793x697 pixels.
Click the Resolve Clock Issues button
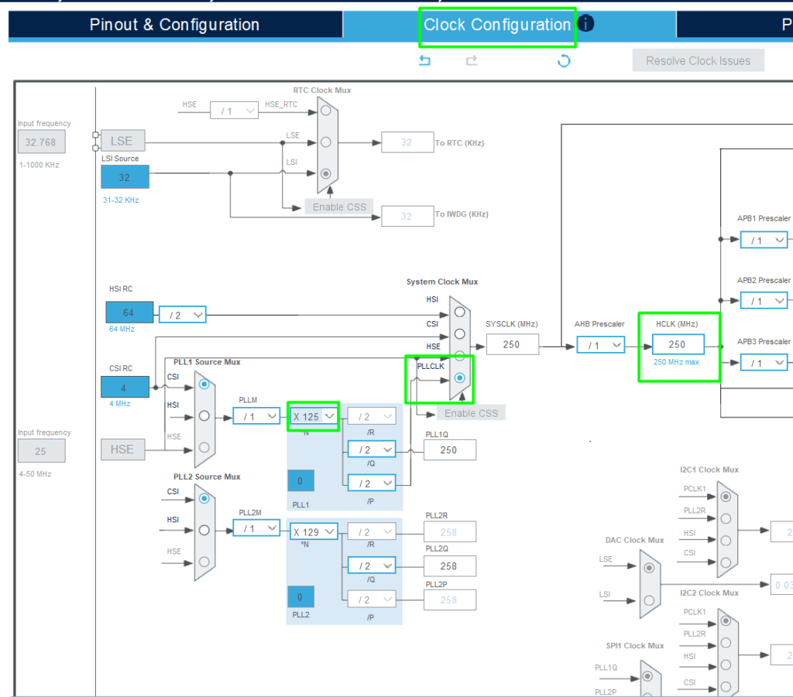tap(698, 61)
